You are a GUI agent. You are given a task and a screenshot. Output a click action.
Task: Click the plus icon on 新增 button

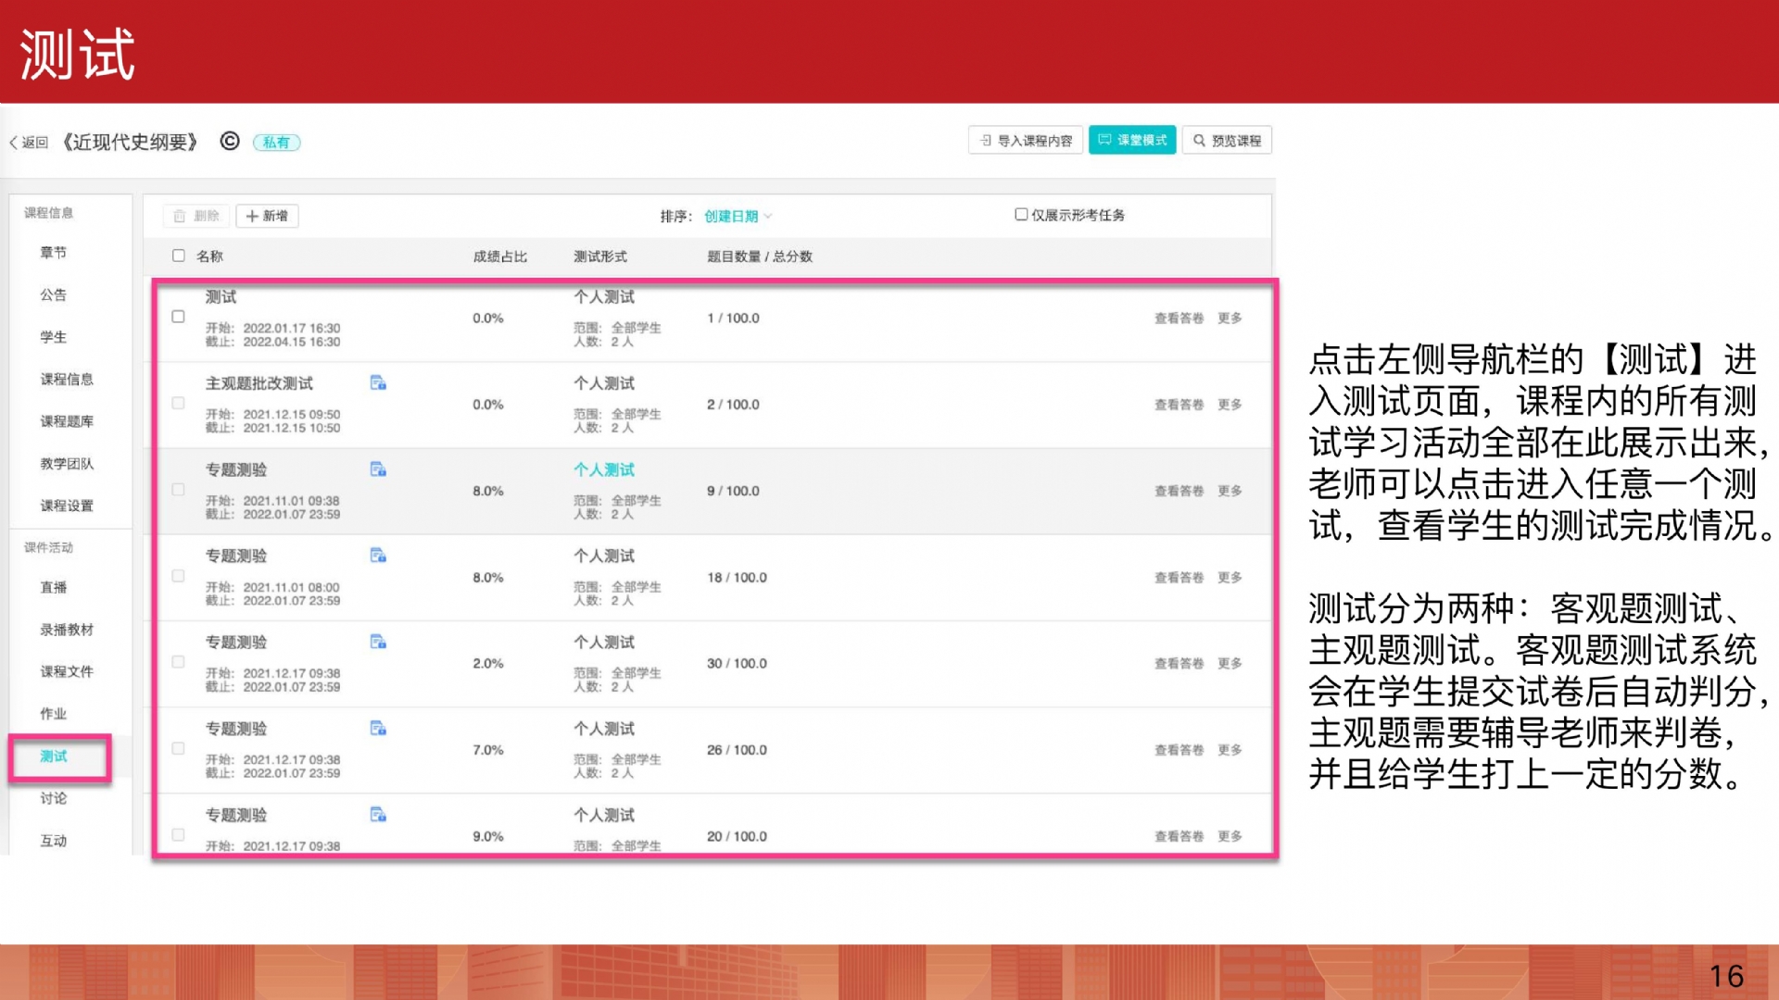pos(251,217)
